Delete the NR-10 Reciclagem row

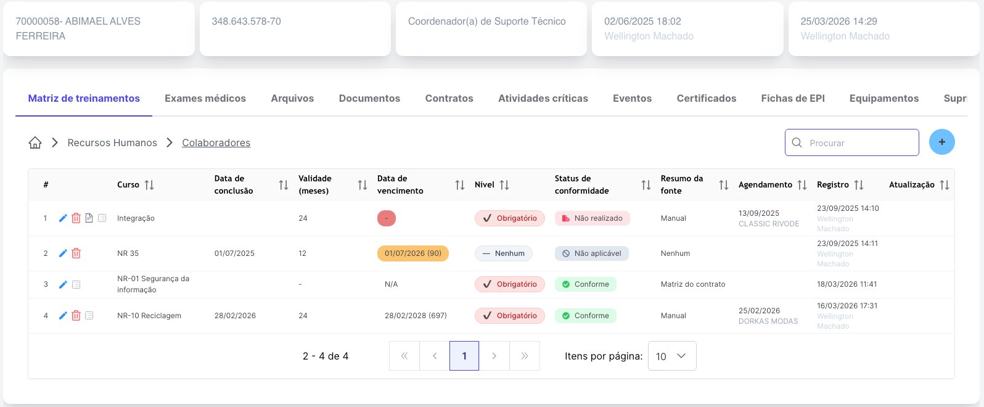tap(76, 316)
